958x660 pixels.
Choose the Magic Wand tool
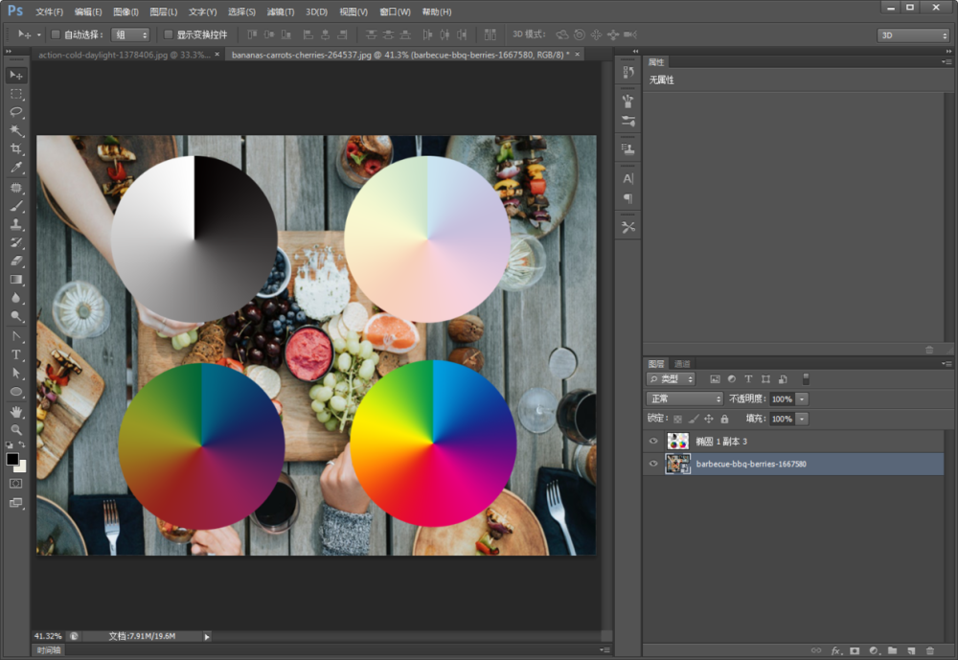point(16,130)
